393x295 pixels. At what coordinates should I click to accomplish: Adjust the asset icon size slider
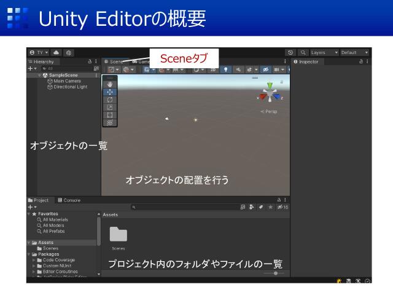point(275,273)
